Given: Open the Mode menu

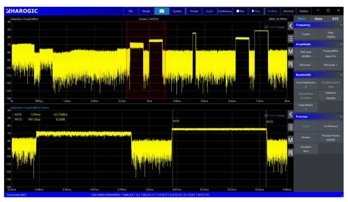Looking at the screenshot, I should 146,11.
